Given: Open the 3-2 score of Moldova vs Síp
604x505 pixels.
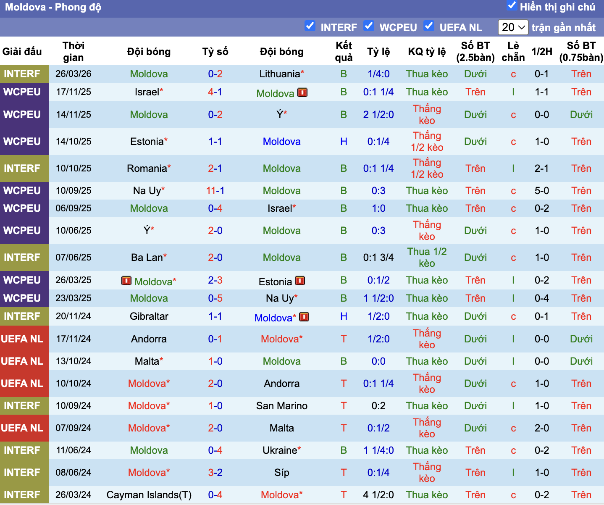Looking at the screenshot, I should point(215,473).
